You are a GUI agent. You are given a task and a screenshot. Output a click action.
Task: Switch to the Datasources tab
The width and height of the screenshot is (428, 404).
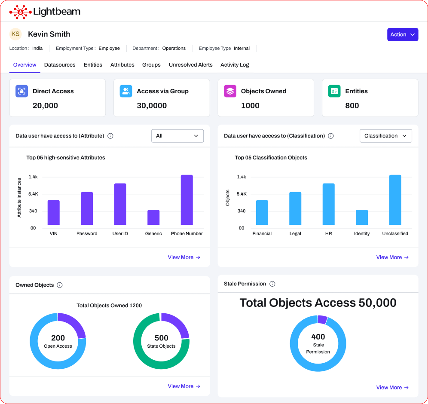[x=60, y=65]
